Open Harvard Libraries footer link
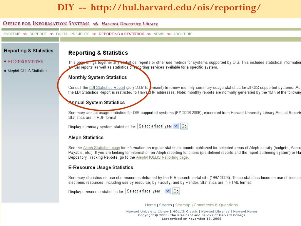The height and width of the screenshot is (226, 301). pos(215,211)
